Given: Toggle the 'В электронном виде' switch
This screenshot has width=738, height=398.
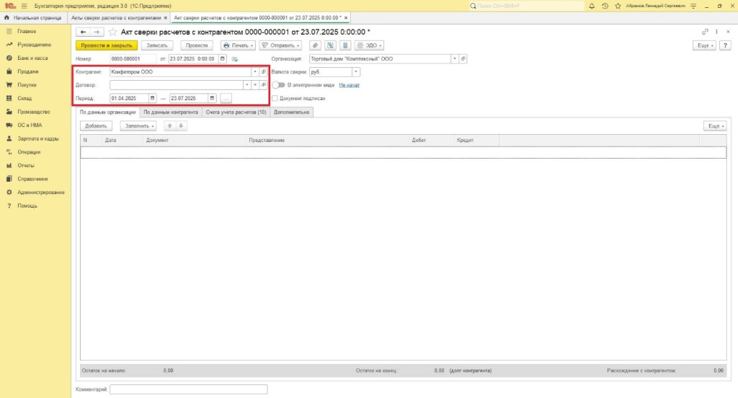Looking at the screenshot, I should pos(277,85).
